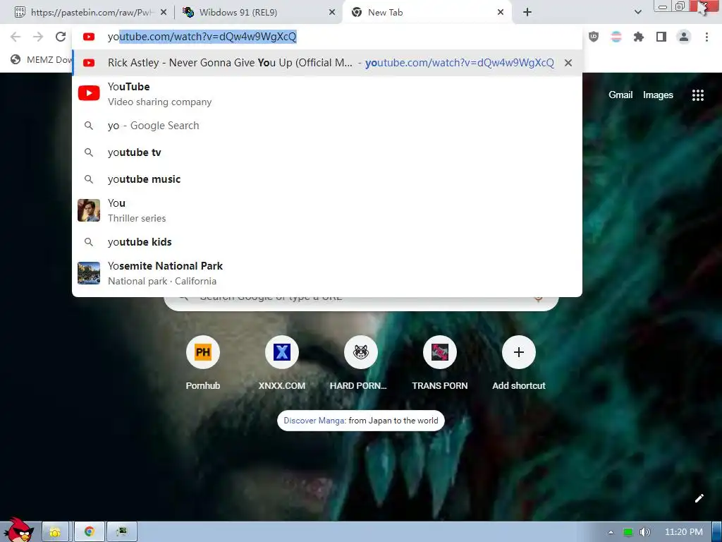Viewport: 722px width, 542px height.
Task: Go forward using the forward arrow
Action: pyautogui.click(x=38, y=37)
